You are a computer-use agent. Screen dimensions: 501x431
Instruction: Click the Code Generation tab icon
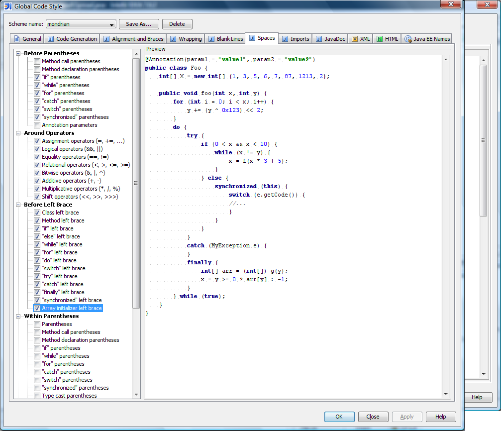point(51,39)
